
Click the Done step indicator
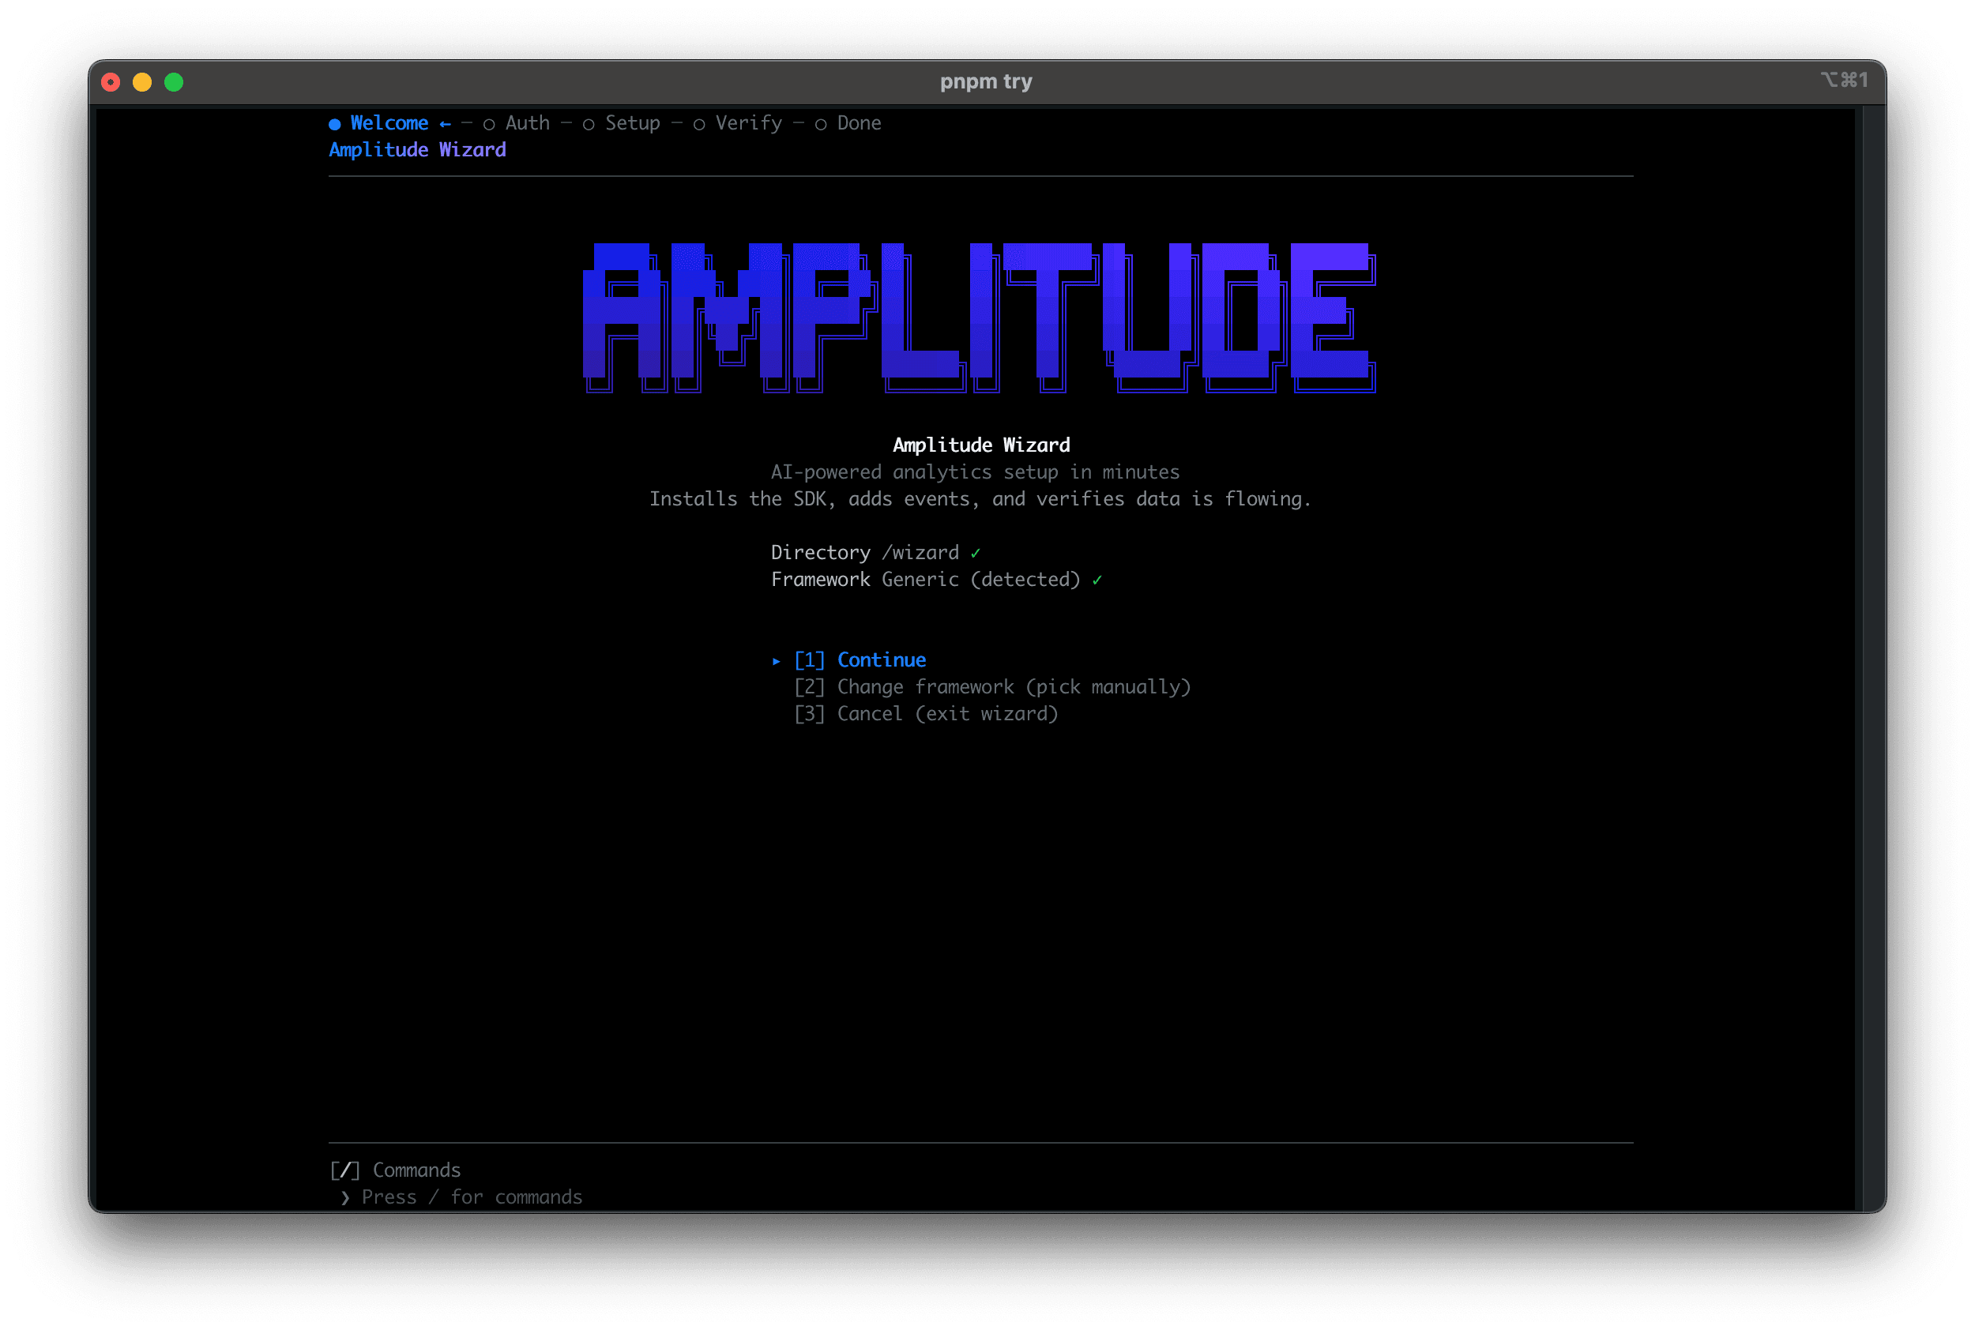[848, 123]
